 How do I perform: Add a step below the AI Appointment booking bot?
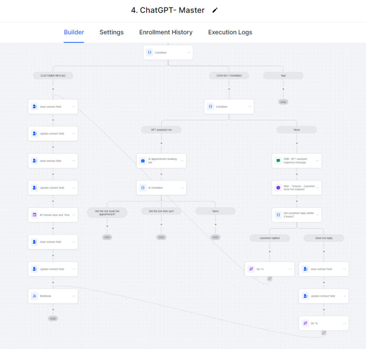tap(161, 174)
